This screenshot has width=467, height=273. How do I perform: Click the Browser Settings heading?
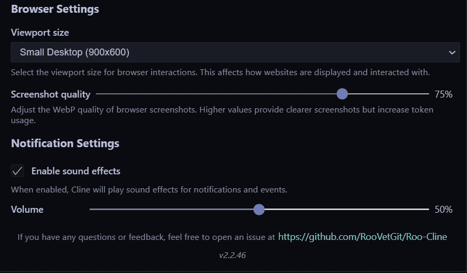pyautogui.click(x=55, y=9)
